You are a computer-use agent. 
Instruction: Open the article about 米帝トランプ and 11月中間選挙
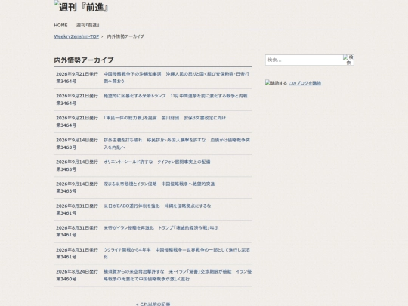[x=175, y=96]
